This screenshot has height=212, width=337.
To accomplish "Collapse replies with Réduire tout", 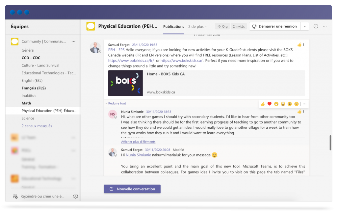I will tap(116, 103).
